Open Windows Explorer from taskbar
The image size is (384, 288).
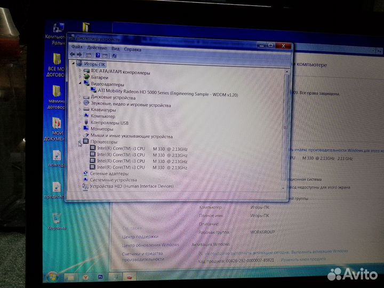(x=70, y=277)
